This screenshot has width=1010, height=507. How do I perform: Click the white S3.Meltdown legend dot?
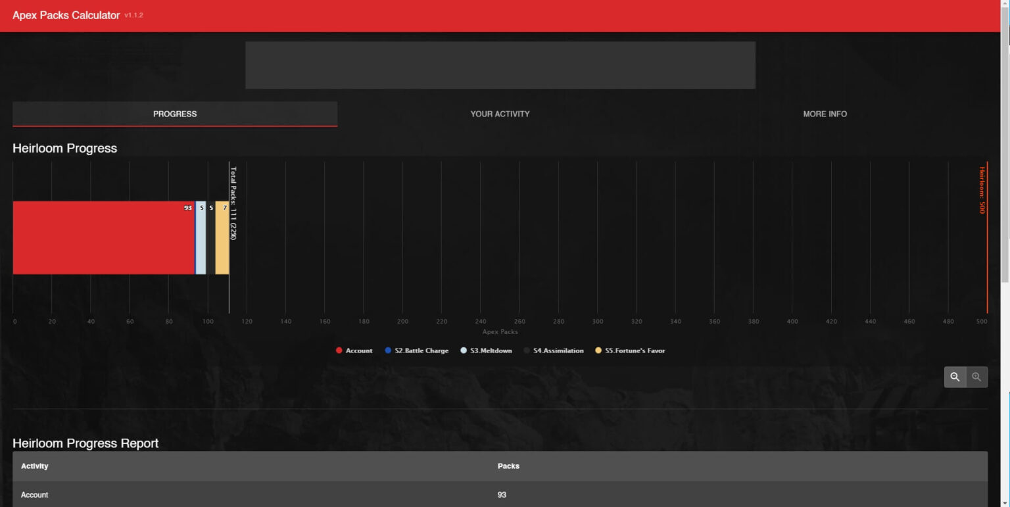(462, 350)
